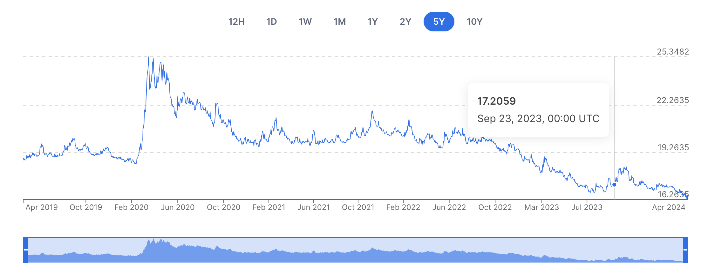Viewport: 708px width, 267px height.
Task: Switch to the 1D range
Action: pyautogui.click(x=271, y=22)
